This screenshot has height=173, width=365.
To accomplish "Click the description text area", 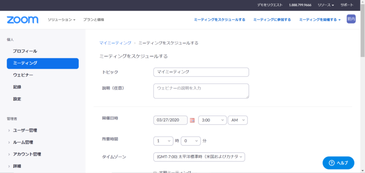I will tap(201, 91).
